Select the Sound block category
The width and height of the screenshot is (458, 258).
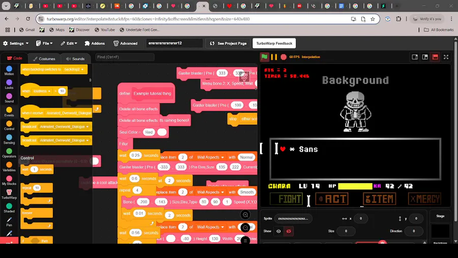[x=9, y=98]
